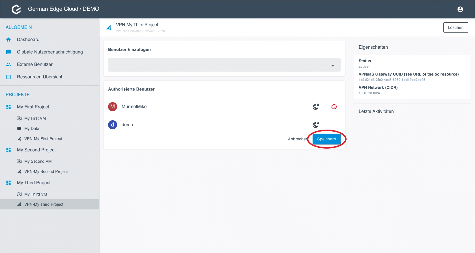Screen dimensions: 475x253
Task: Click the Status value active
Action: tap(364, 67)
